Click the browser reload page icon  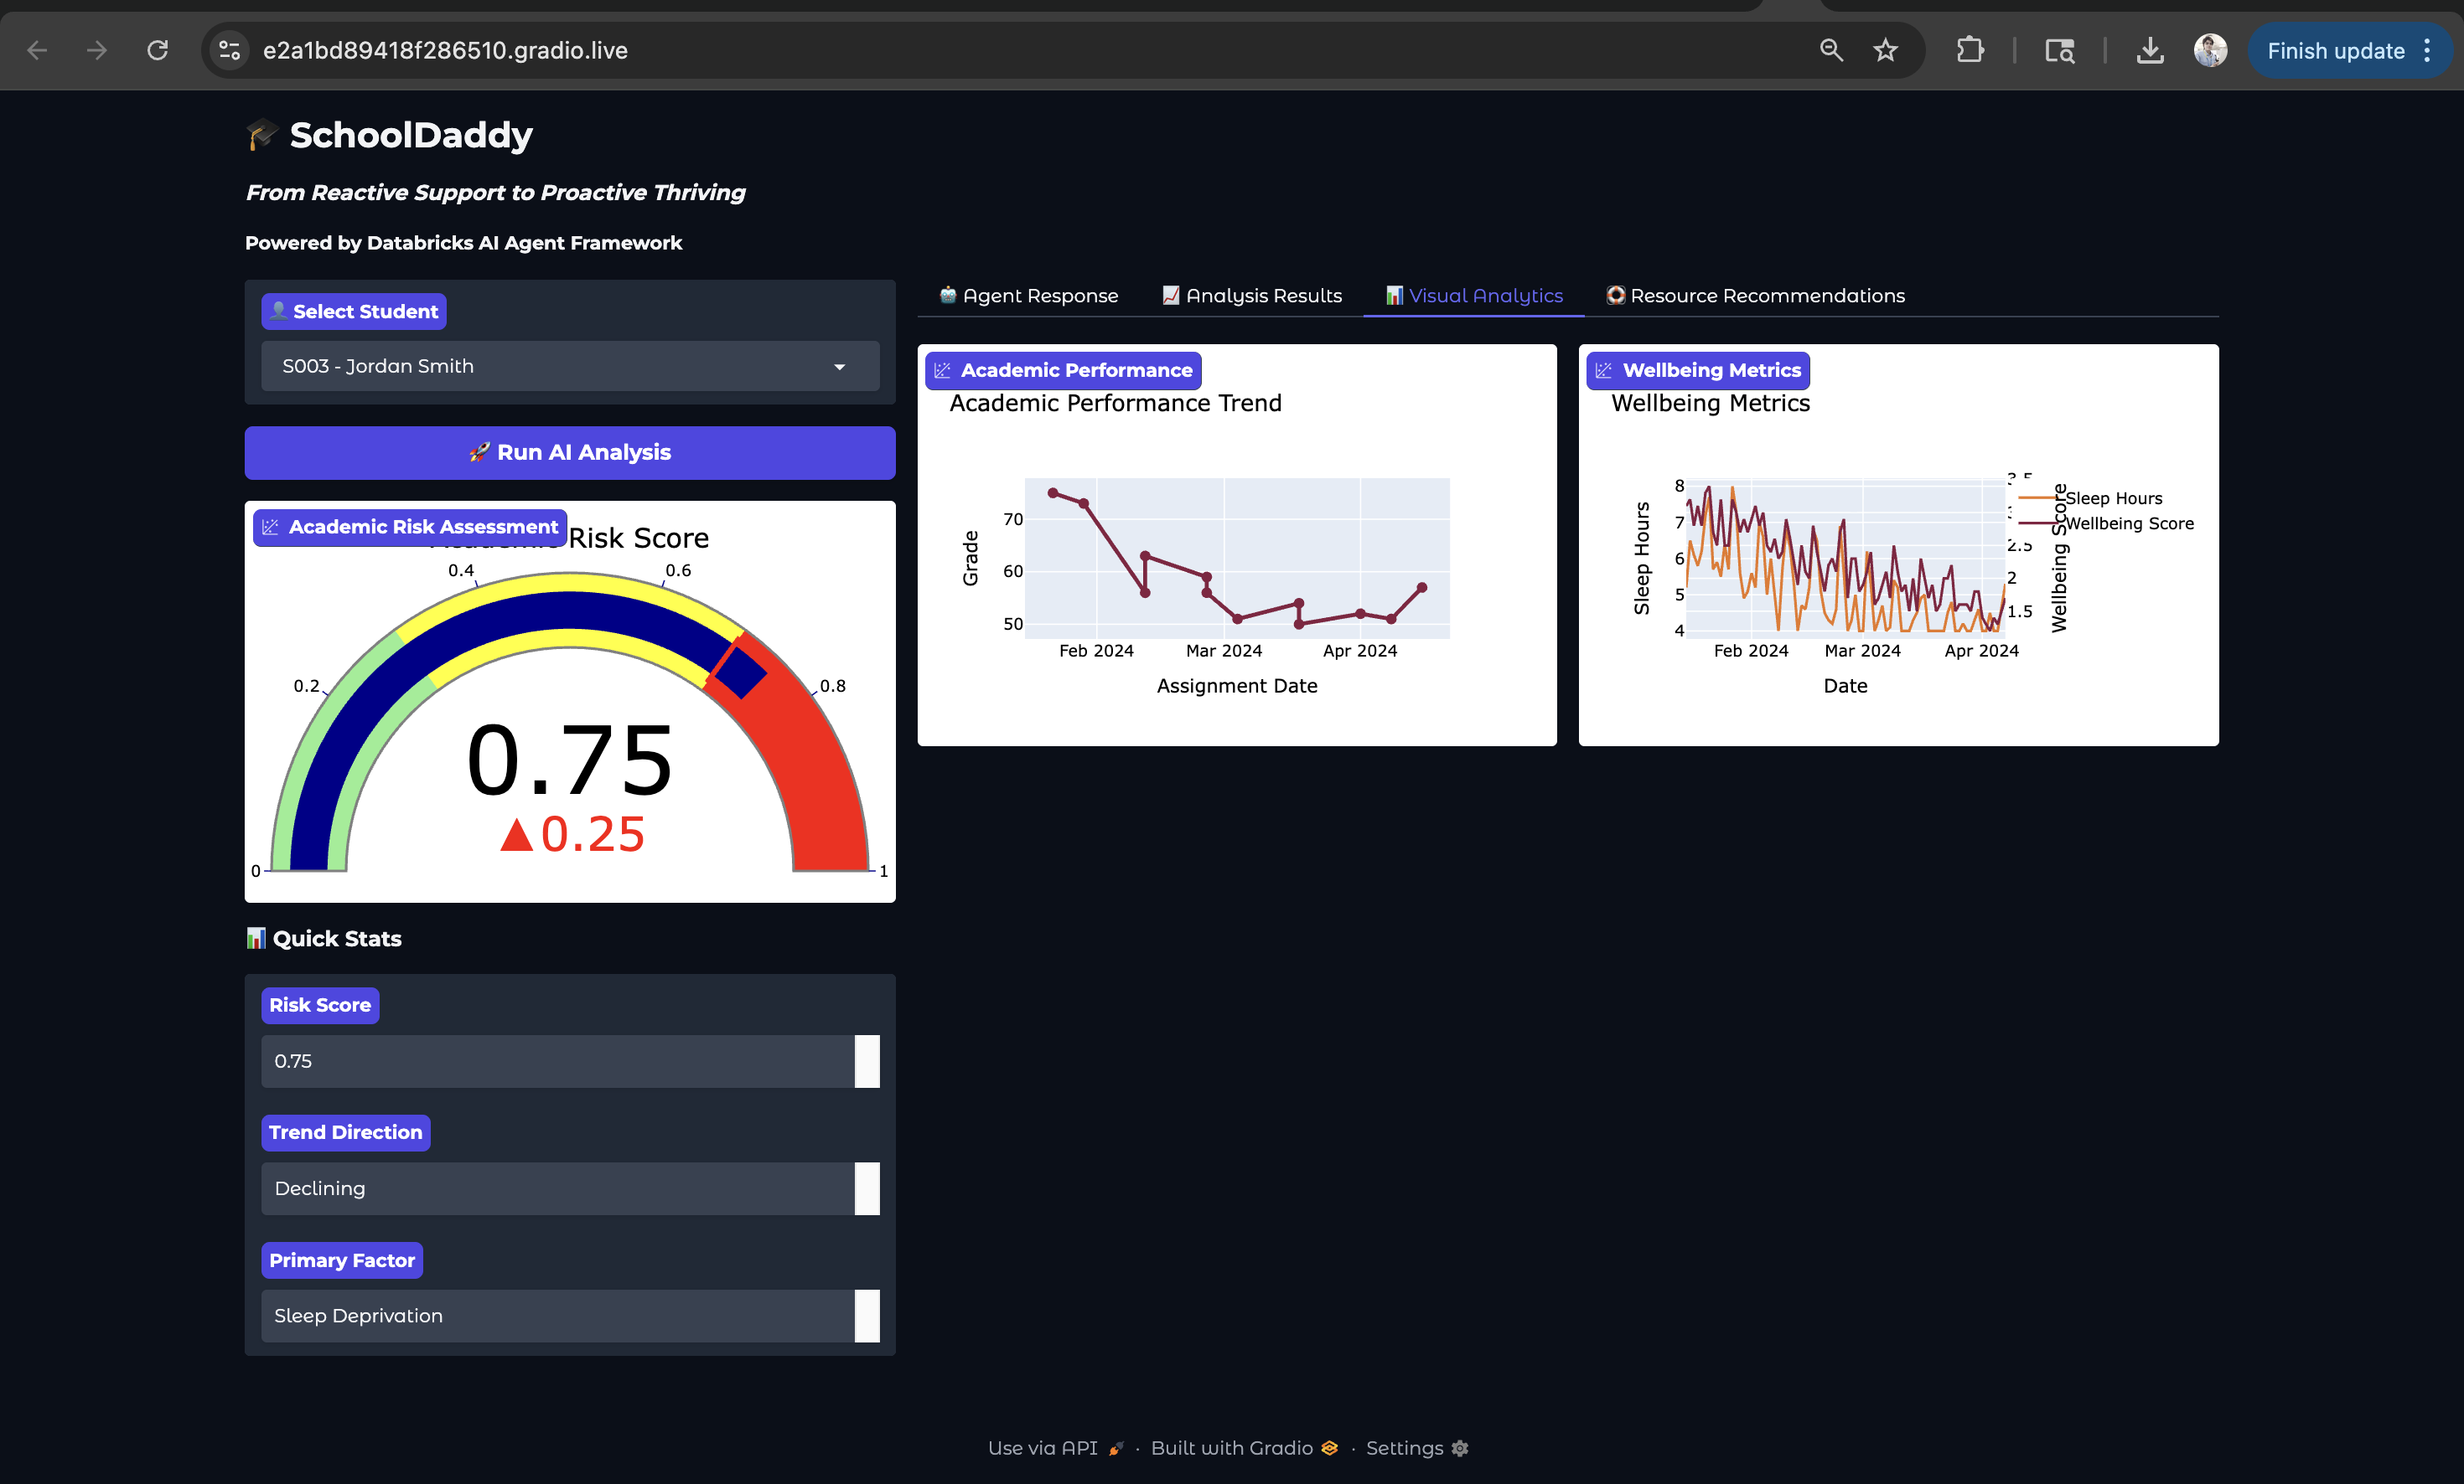click(157, 50)
